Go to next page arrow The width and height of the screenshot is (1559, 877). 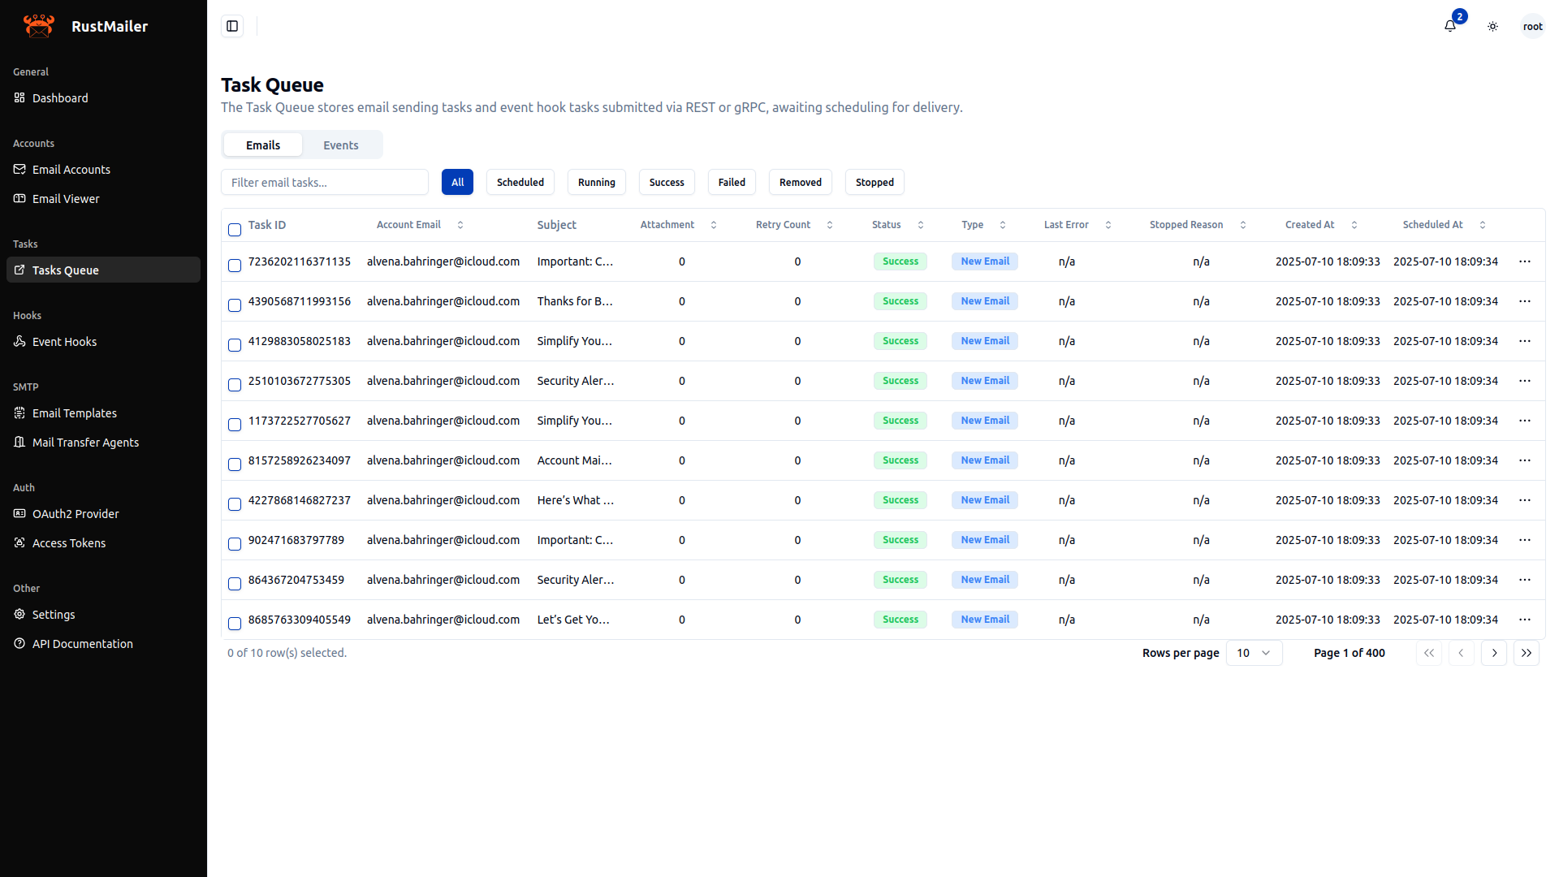click(1494, 653)
